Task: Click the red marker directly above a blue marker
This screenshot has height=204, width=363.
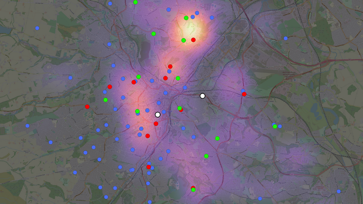Action: pyautogui.click(x=170, y=67)
